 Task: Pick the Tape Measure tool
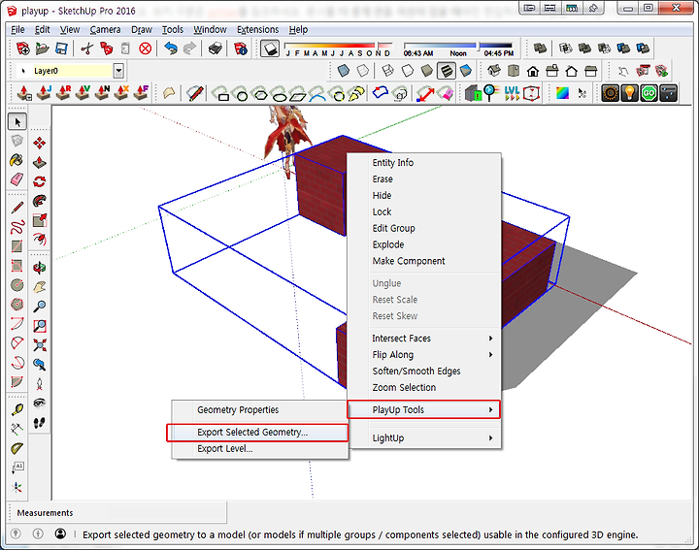17,409
